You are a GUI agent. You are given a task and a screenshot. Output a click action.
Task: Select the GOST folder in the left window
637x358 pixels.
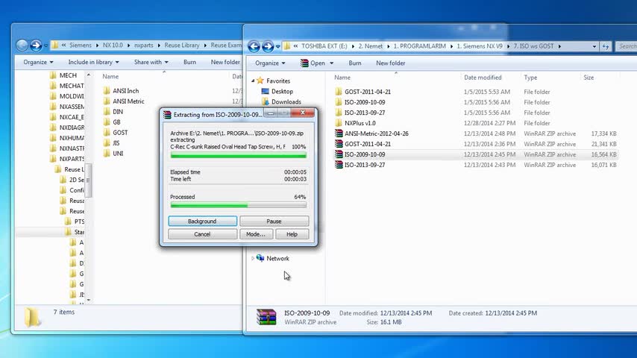tap(120, 133)
